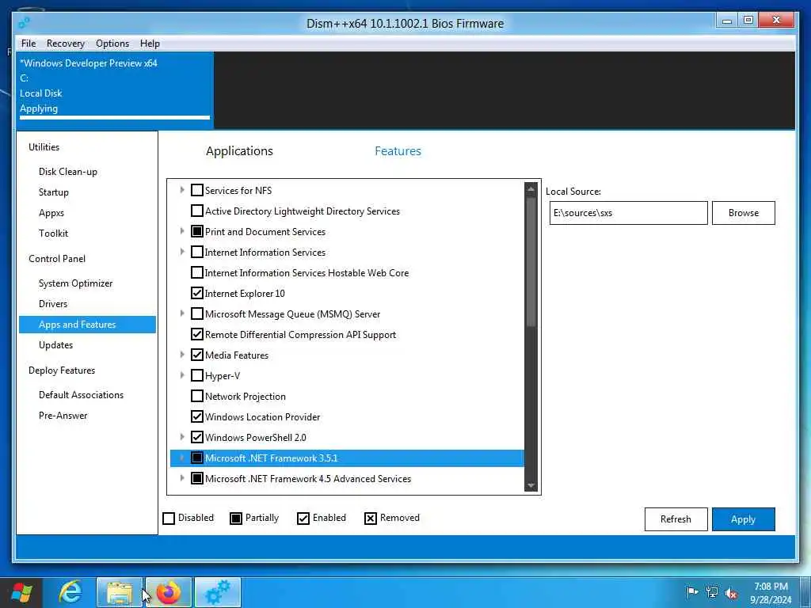Uncheck Remote Differential Compression API Support
This screenshot has height=608, width=811.
(196, 335)
